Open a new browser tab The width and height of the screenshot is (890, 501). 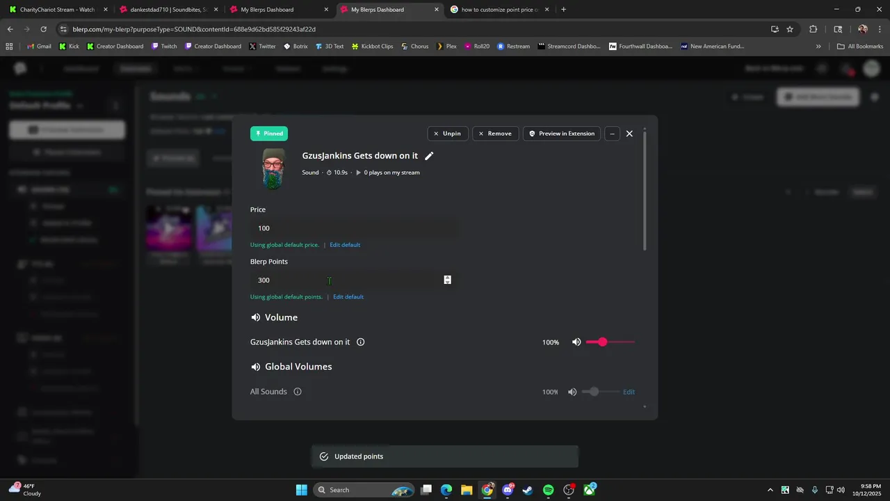click(x=563, y=10)
